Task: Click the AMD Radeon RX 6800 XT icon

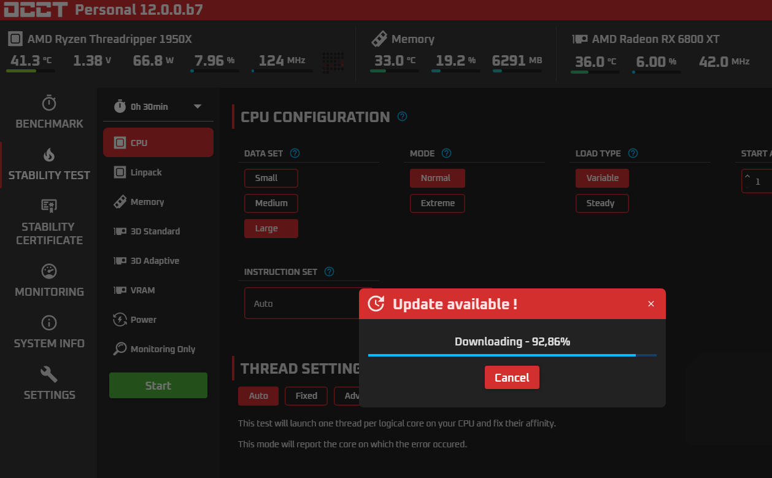Action: pos(580,39)
